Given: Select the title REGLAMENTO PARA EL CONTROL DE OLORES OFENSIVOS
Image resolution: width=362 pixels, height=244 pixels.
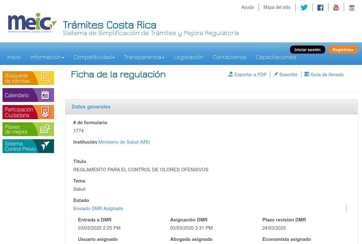Looking at the screenshot, I should point(141,170).
